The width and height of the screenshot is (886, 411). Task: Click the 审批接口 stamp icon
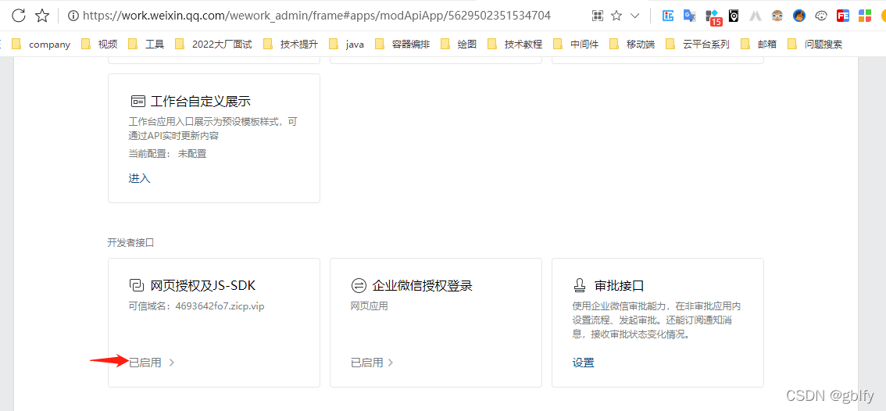click(580, 285)
